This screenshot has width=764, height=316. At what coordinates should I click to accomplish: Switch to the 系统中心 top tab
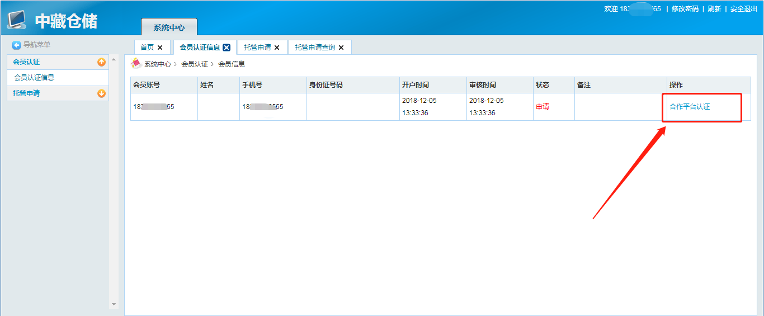169,27
